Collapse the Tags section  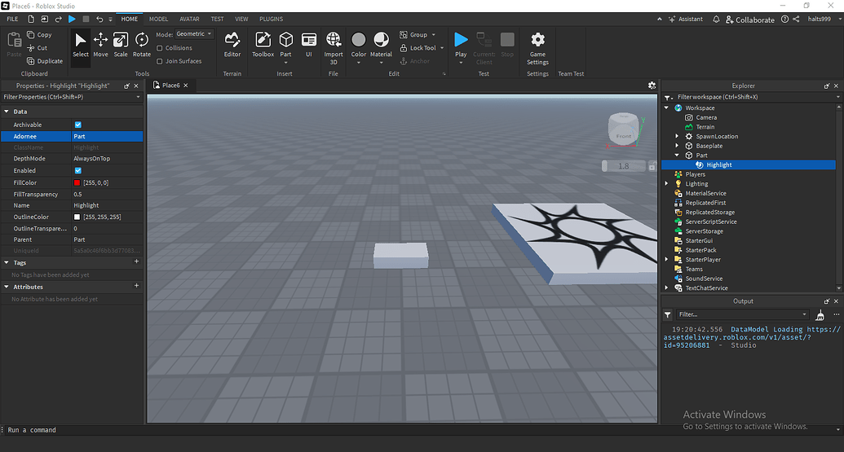[7, 263]
